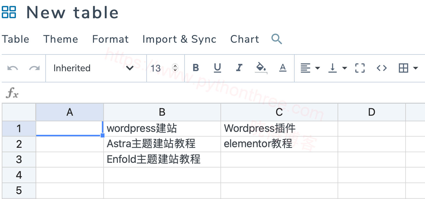Select row 2 header

click(19, 144)
